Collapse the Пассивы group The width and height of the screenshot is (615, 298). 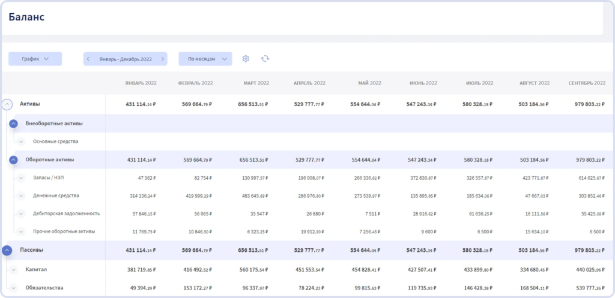(7, 251)
